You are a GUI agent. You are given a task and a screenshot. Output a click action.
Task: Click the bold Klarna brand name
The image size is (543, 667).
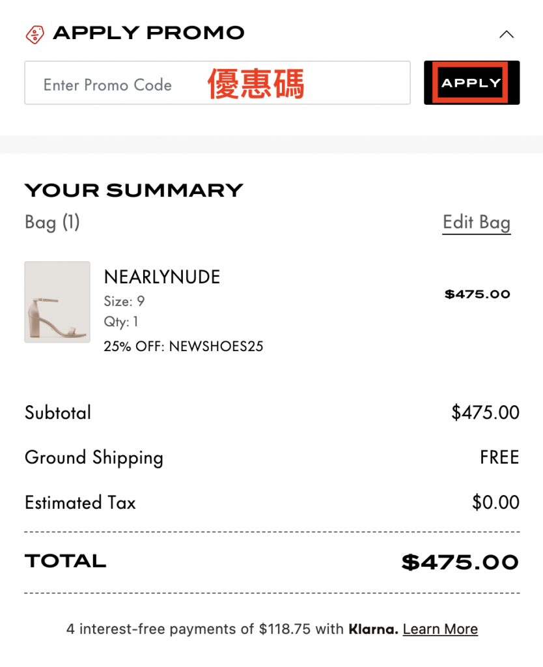(373, 629)
